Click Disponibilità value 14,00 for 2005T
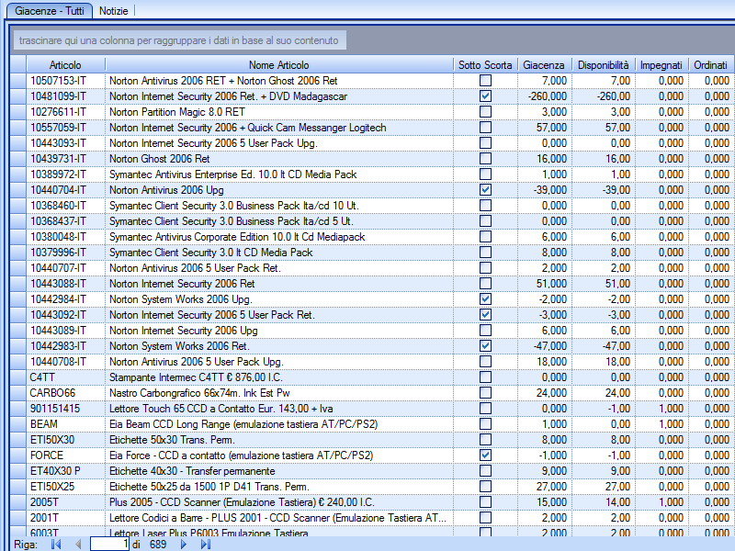 tap(617, 501)
